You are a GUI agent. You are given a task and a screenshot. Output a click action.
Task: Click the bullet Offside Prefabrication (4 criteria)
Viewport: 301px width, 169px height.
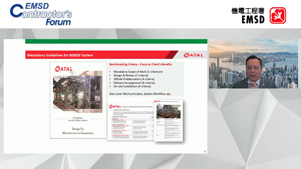click(x=134, y=79)
